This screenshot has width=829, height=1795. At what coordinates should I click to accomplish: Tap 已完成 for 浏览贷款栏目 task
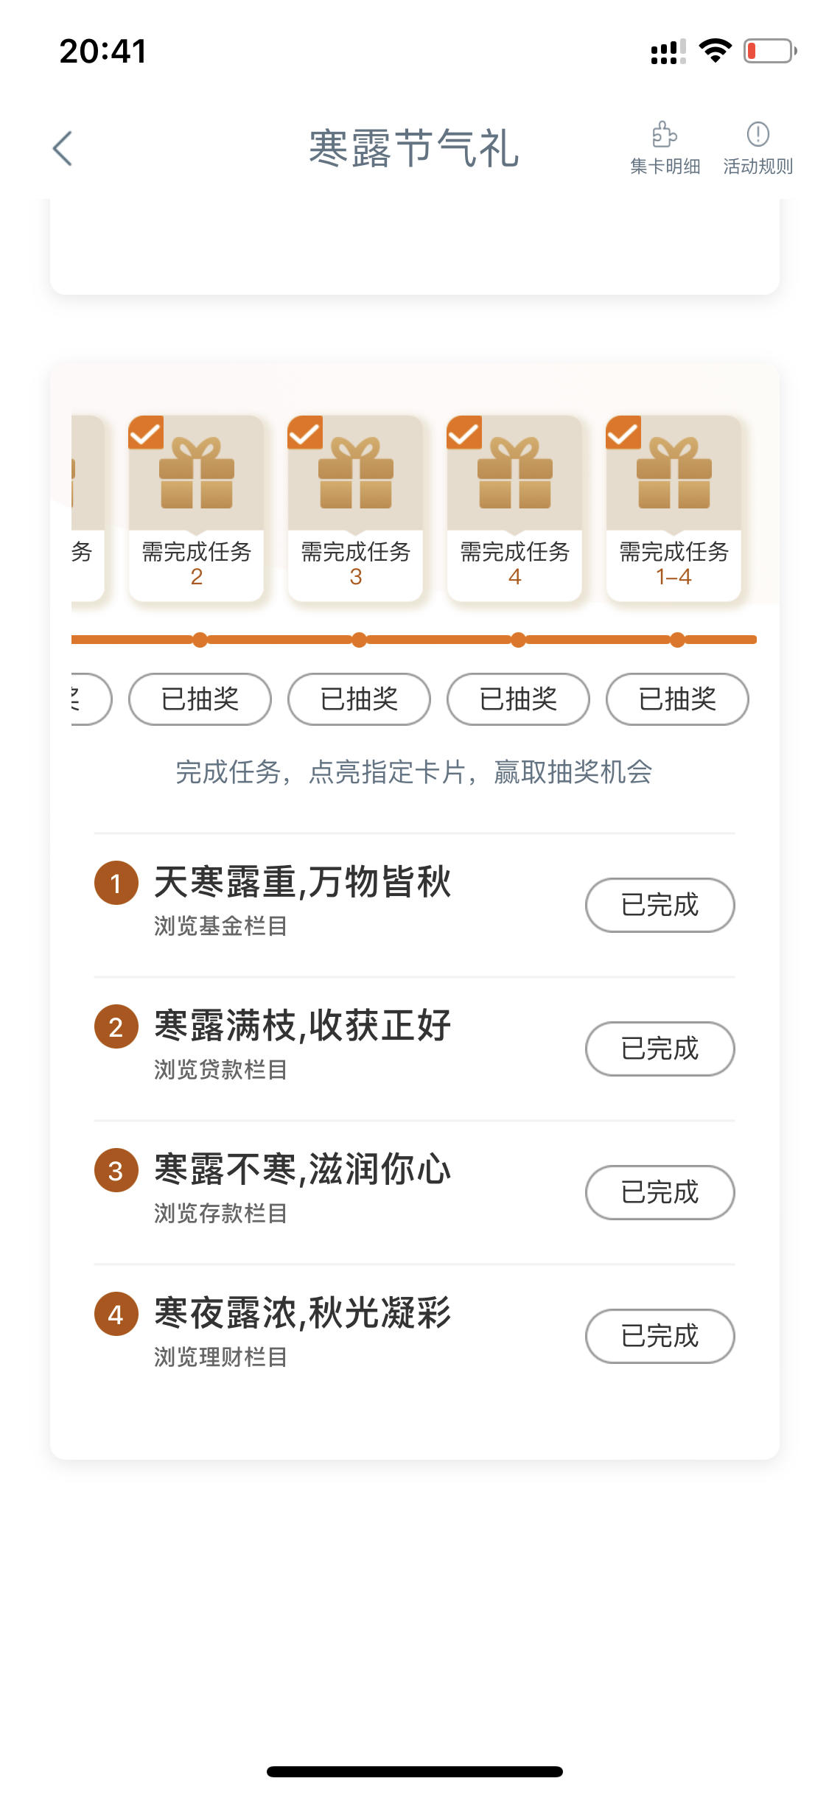(x=660, y=1049)
